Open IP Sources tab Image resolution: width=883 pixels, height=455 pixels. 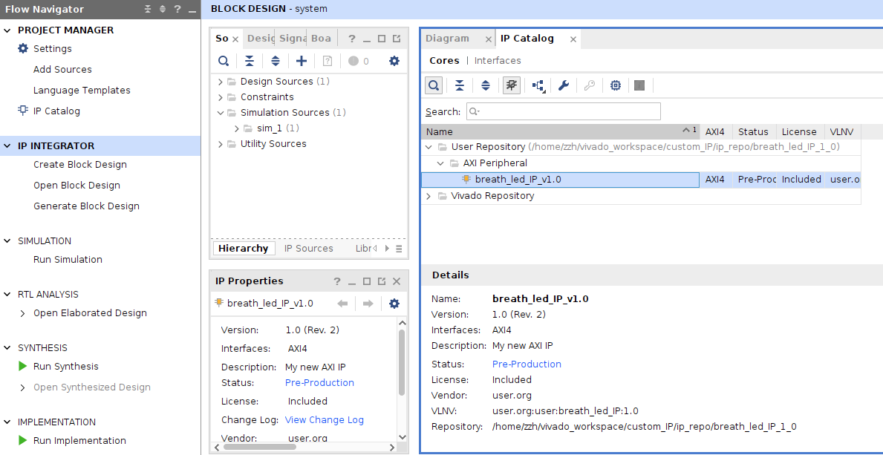[309, 249]
